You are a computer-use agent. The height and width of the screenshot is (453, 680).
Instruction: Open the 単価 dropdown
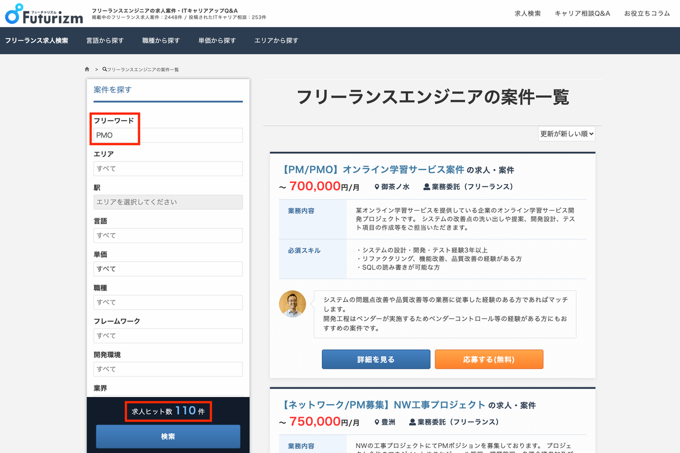point(168,269)
